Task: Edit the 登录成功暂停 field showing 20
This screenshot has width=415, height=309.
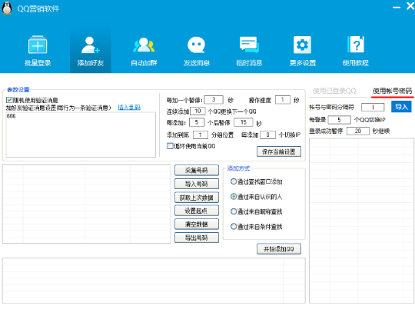Action: [x=358, y=131]
